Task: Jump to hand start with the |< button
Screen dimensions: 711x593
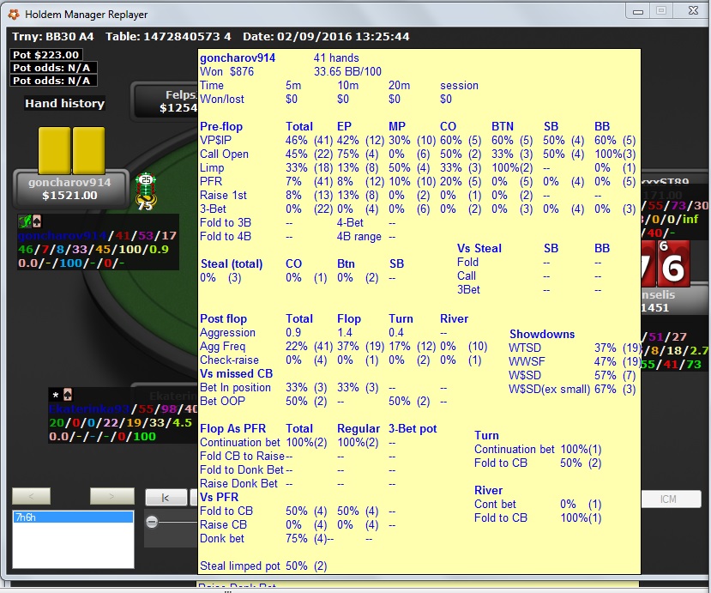Action: point(166,498)
